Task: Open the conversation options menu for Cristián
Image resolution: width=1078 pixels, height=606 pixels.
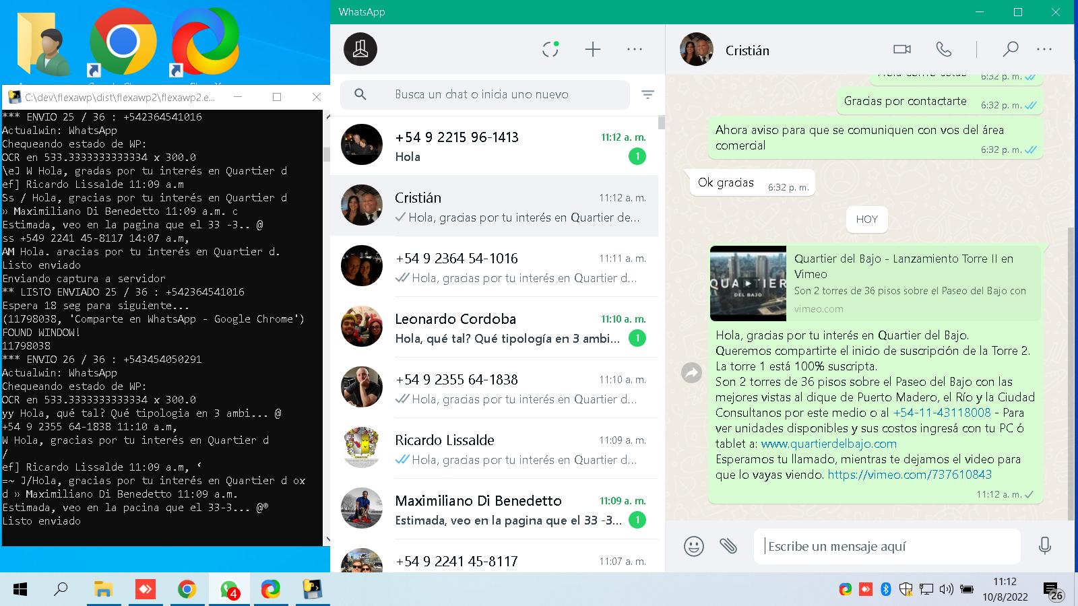Action: tap(1044, 49)
